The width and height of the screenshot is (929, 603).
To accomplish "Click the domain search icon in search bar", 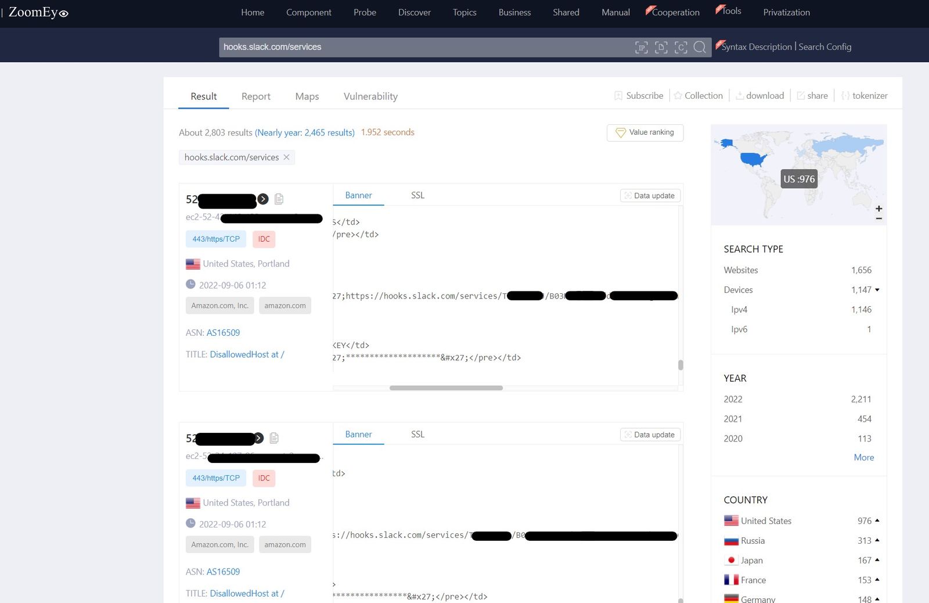I will pyautogui.click(x=661, y=48).
